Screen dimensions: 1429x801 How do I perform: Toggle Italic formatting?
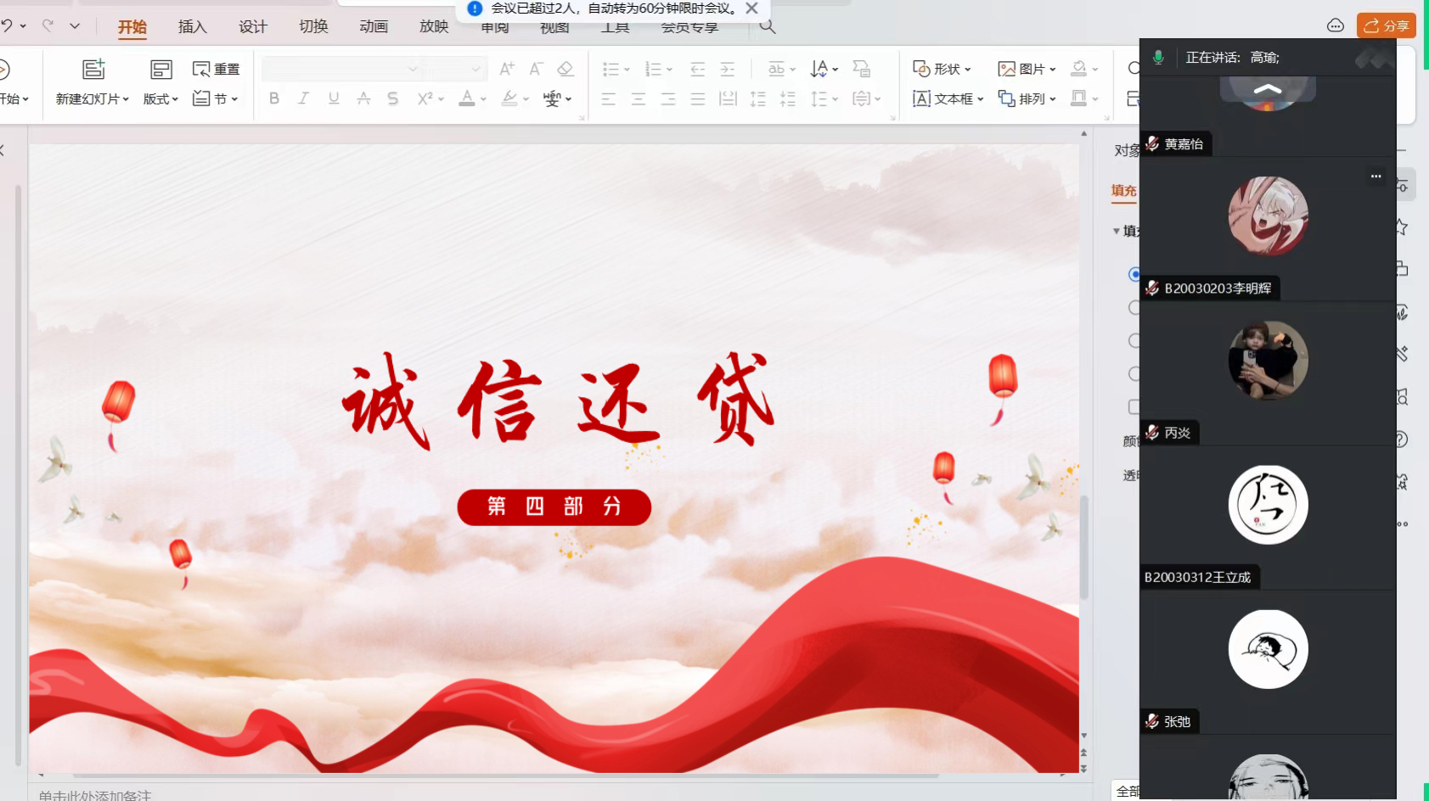pyautogui.click(x=303, y=98)
